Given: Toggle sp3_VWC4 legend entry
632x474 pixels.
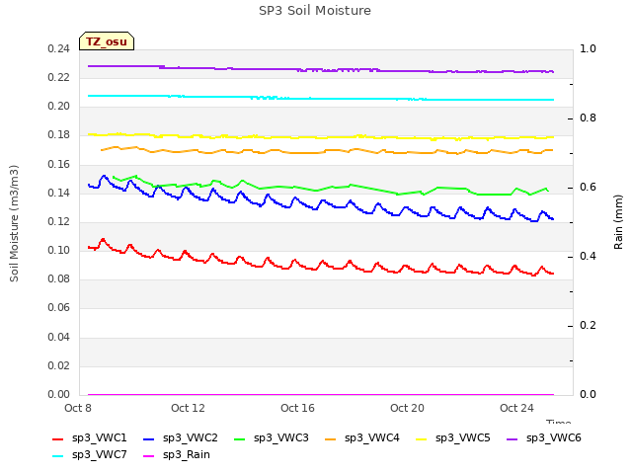Looking at the screenshot, I should pyautogui.click(x=362, y=437).
